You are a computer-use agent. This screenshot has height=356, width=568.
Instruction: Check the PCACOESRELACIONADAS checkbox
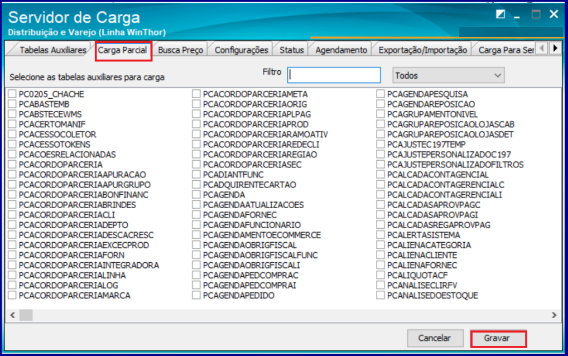12,154
